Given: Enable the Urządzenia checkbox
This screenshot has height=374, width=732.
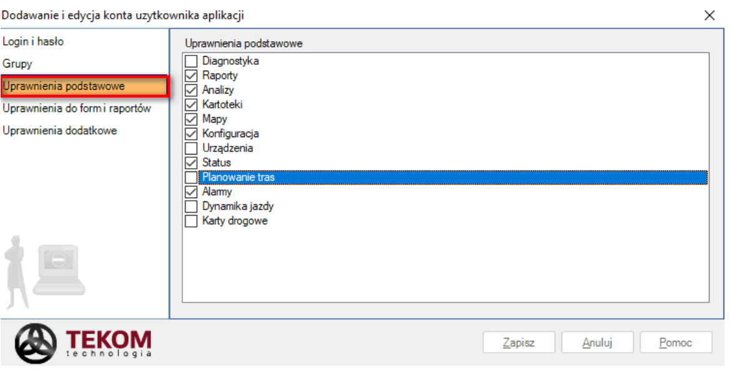Looking at the screenshot, I should pyautogui.click(x=191, y=148).
